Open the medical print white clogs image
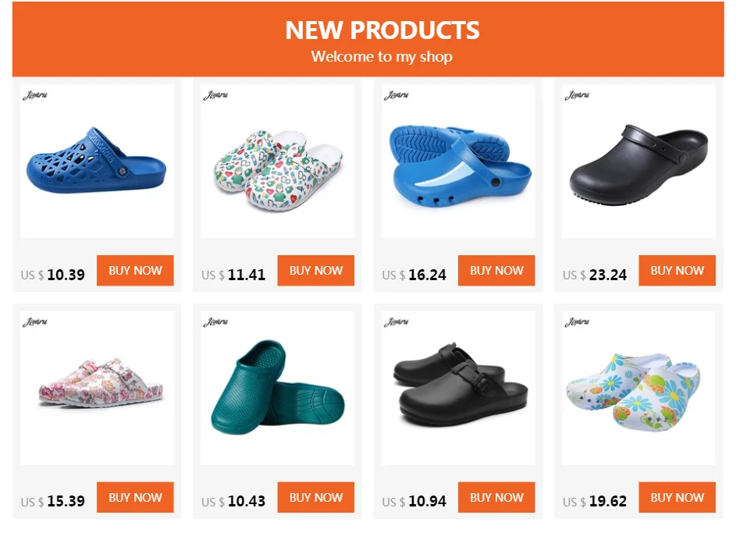Screen dimensions: 736x540 click(x=277, y=161)
